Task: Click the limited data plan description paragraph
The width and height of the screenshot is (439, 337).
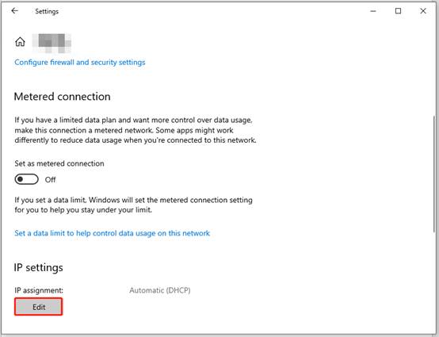Action: click(136, 130)
